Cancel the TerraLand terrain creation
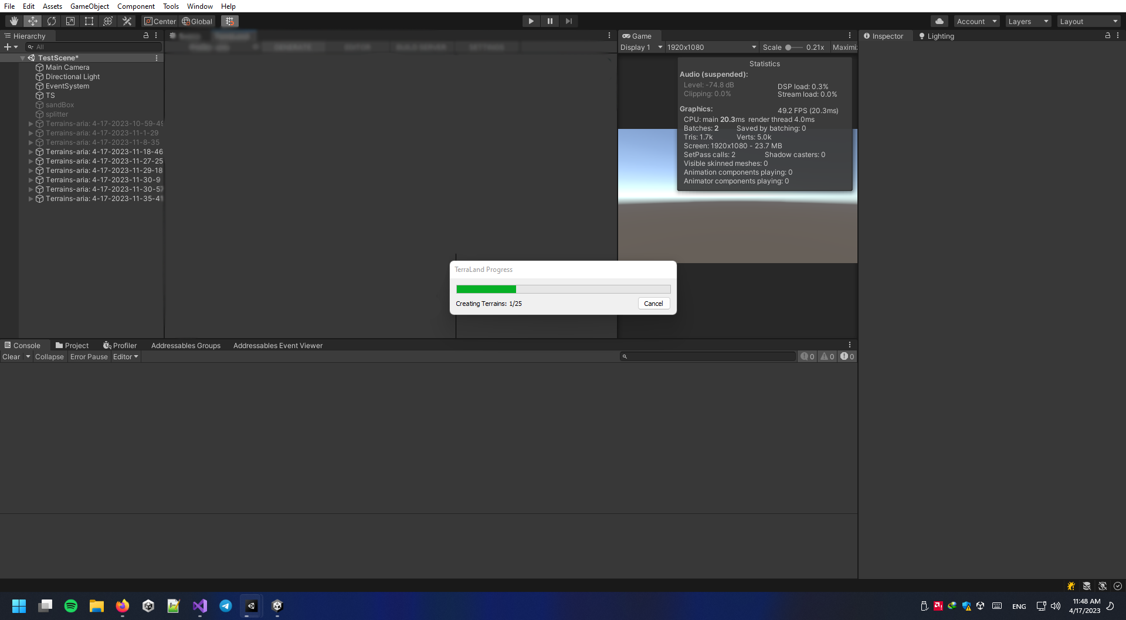The image size is (1126, 620). coord(653,303)
